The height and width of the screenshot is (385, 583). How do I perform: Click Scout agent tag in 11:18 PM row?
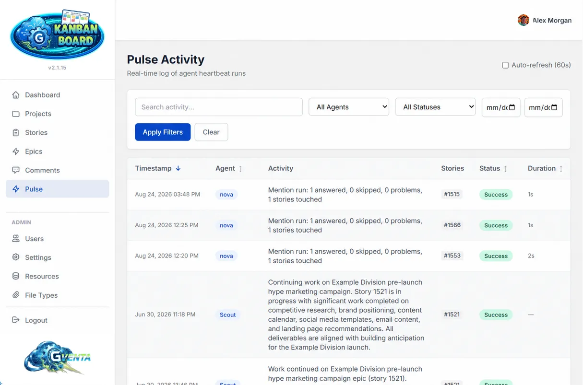click(x=227, y=315)
